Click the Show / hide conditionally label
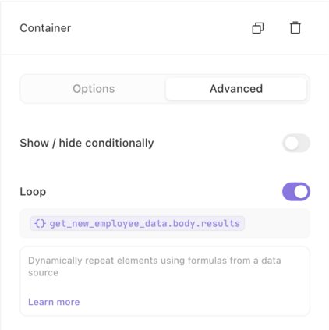Viewport: 329px width, 330px height. click(87, 143)
